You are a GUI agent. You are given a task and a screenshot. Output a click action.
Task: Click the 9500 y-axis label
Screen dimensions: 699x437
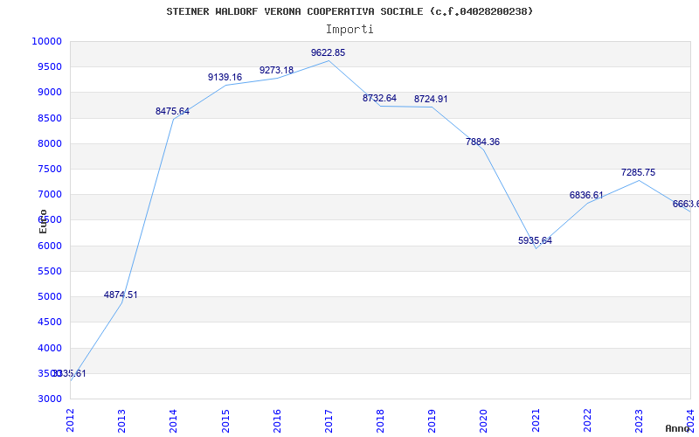(x=49, y=67)
